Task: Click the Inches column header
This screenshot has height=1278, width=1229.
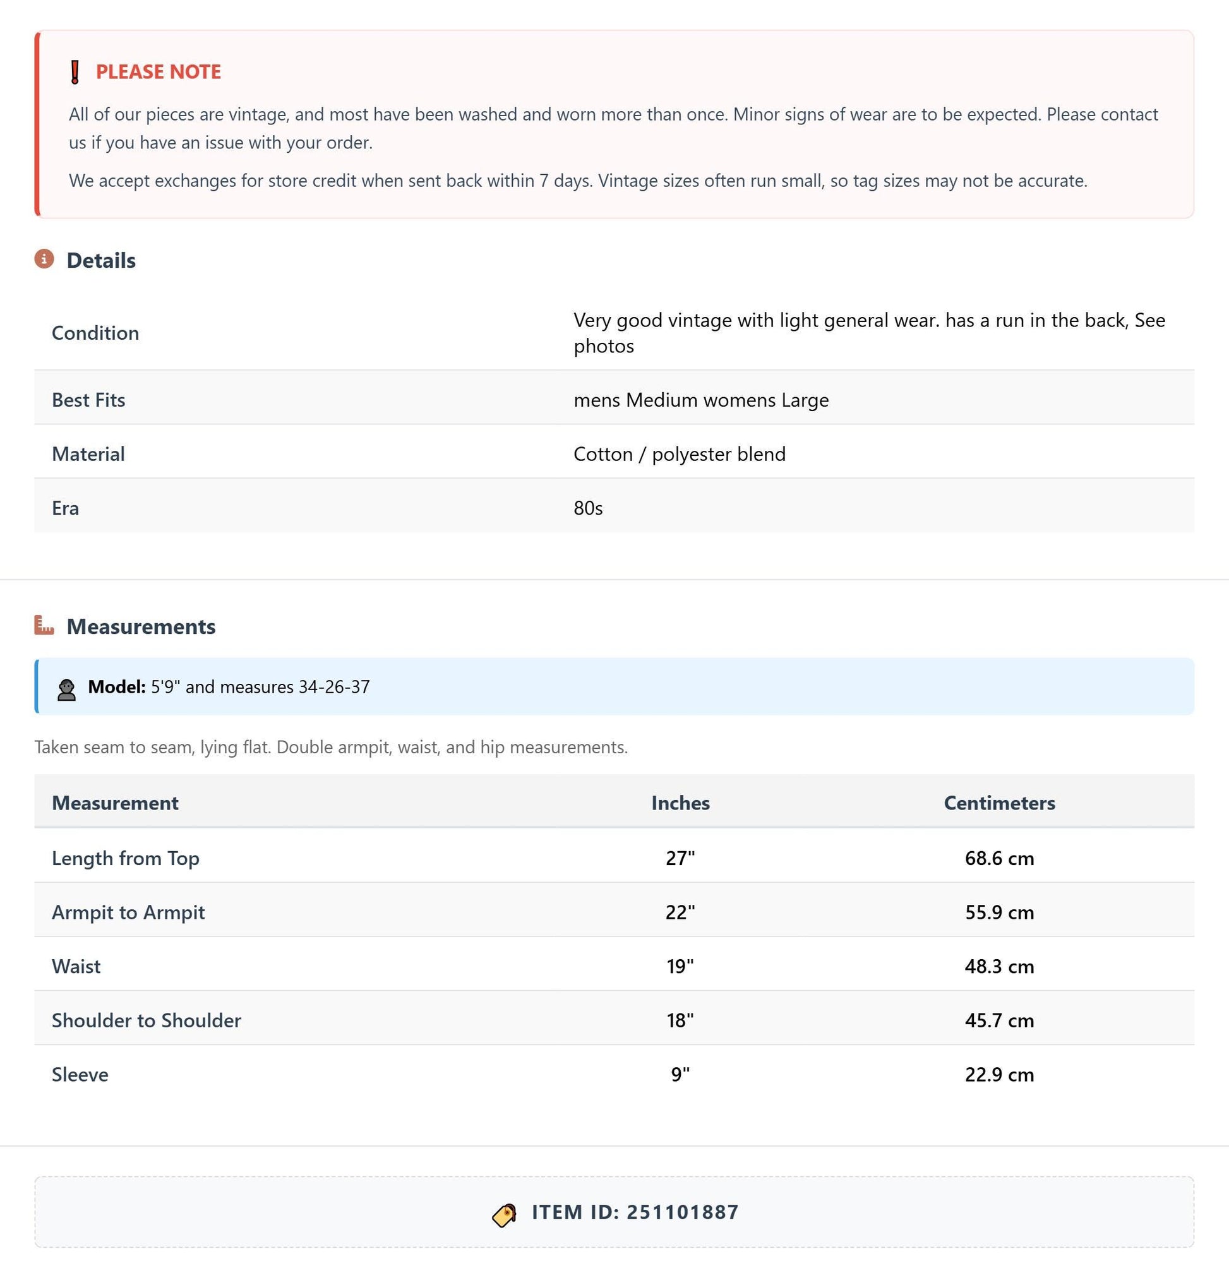Action: click(680, 803)
